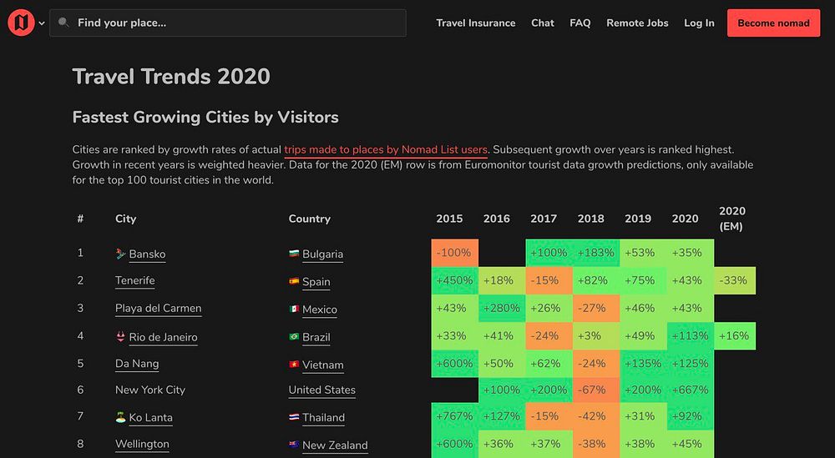Click New York City's -67% cell
This screenshot has height=458, width=835.
596,390
